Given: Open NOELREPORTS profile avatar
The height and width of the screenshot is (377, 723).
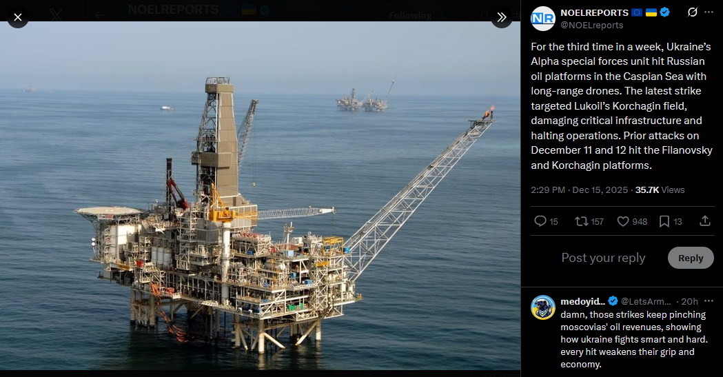Looking at the screenshot, I should coord(542,19).
